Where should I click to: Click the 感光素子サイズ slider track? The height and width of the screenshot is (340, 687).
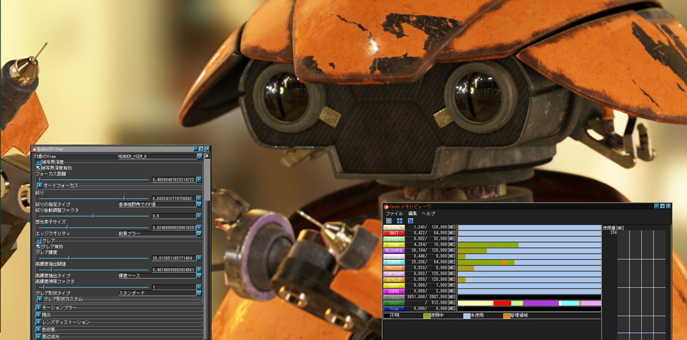tap(93, 228)
